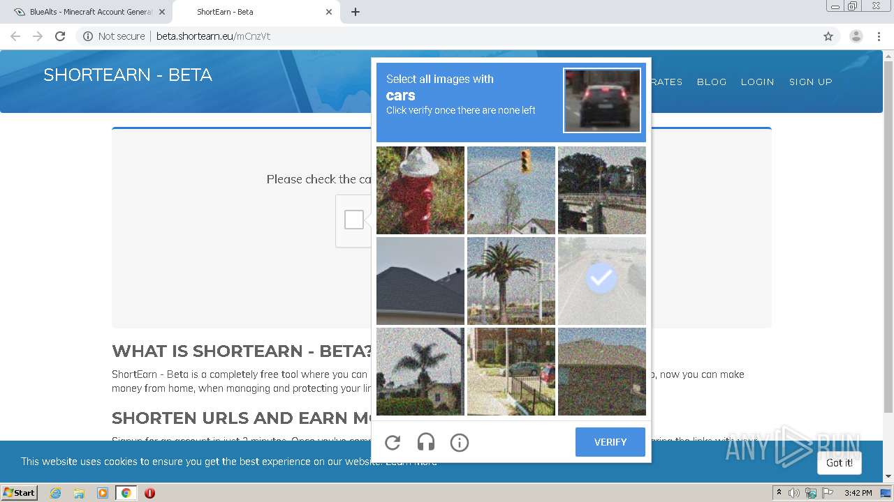Select the parked cars by fence tile
Image resolution: width=894 pixels, height=502 pixels.
pyautogui.click(x=511, y=372)
